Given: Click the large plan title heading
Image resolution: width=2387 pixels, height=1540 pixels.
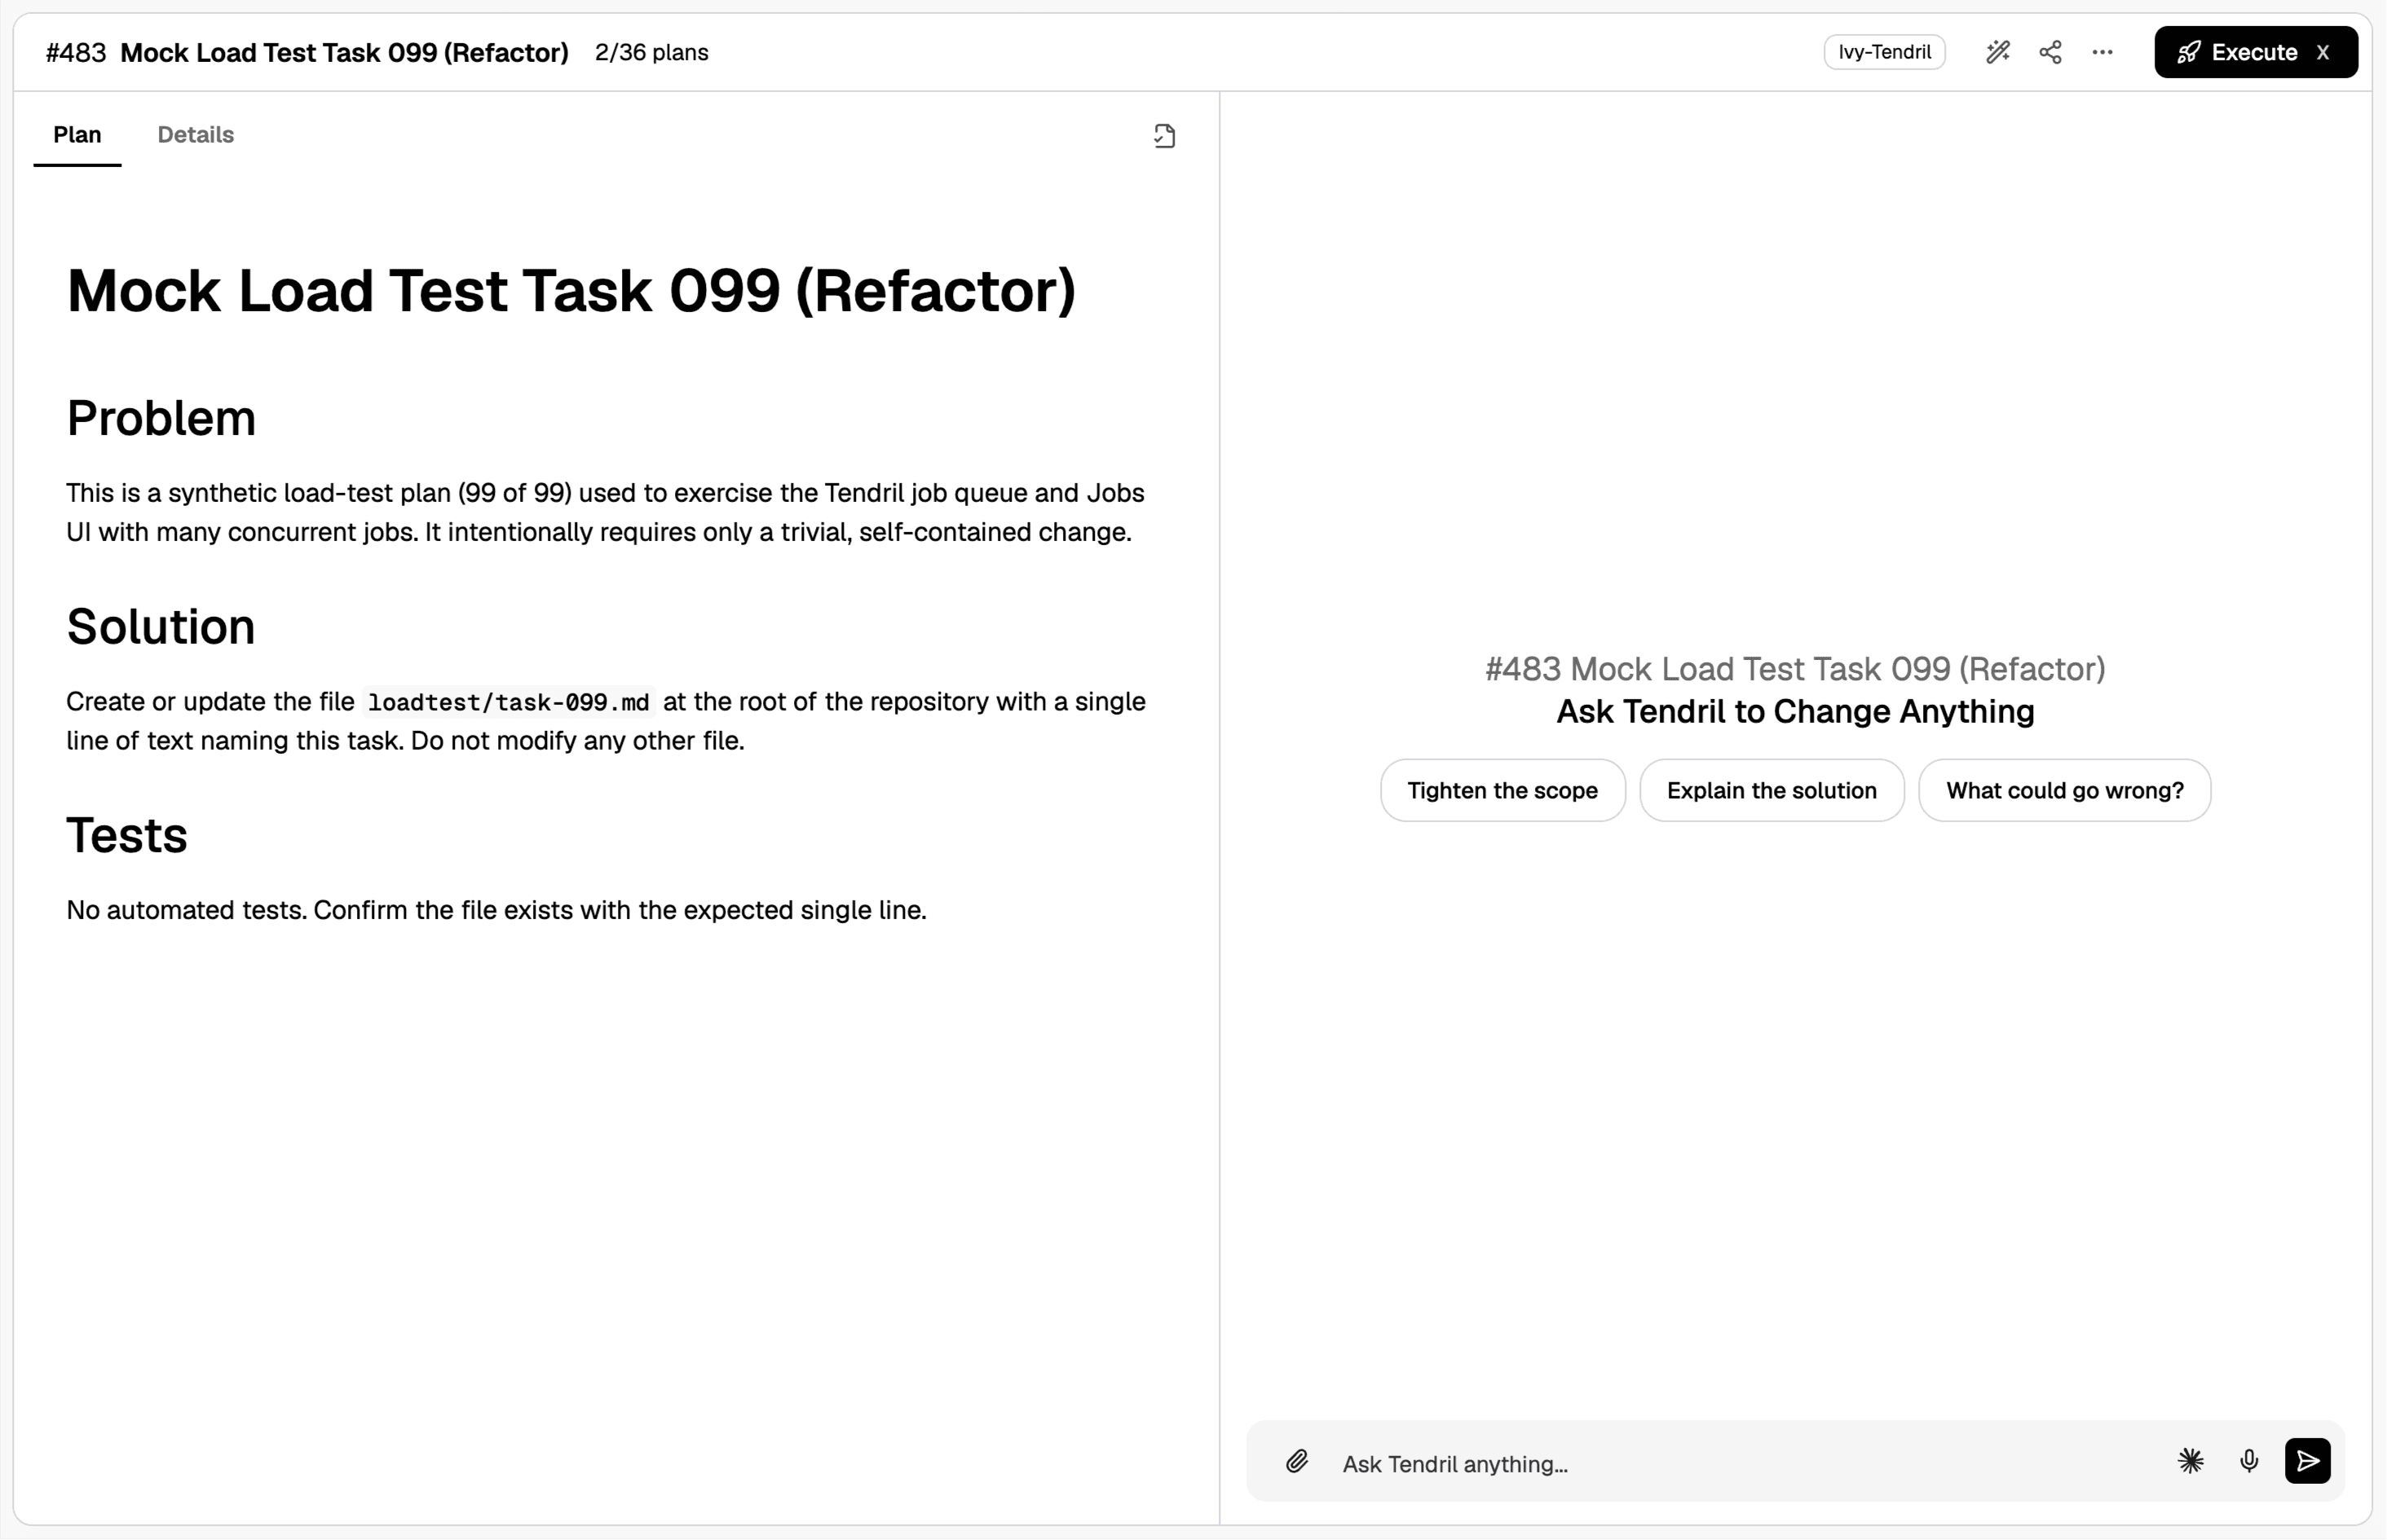Looking at the screenshot, I should tap(571, 291).
